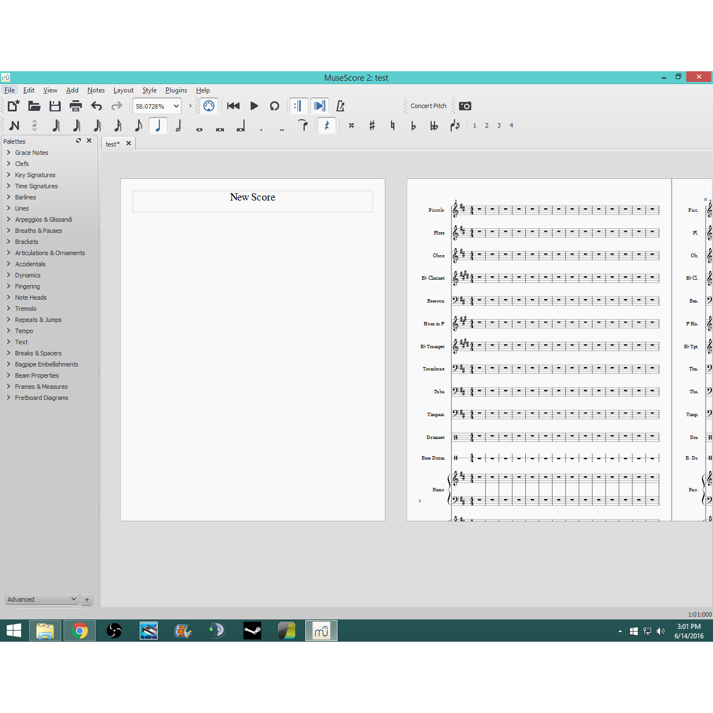The image size is (713, 713).
Task: Open the Plugins menu
Action: pos(176,90)
